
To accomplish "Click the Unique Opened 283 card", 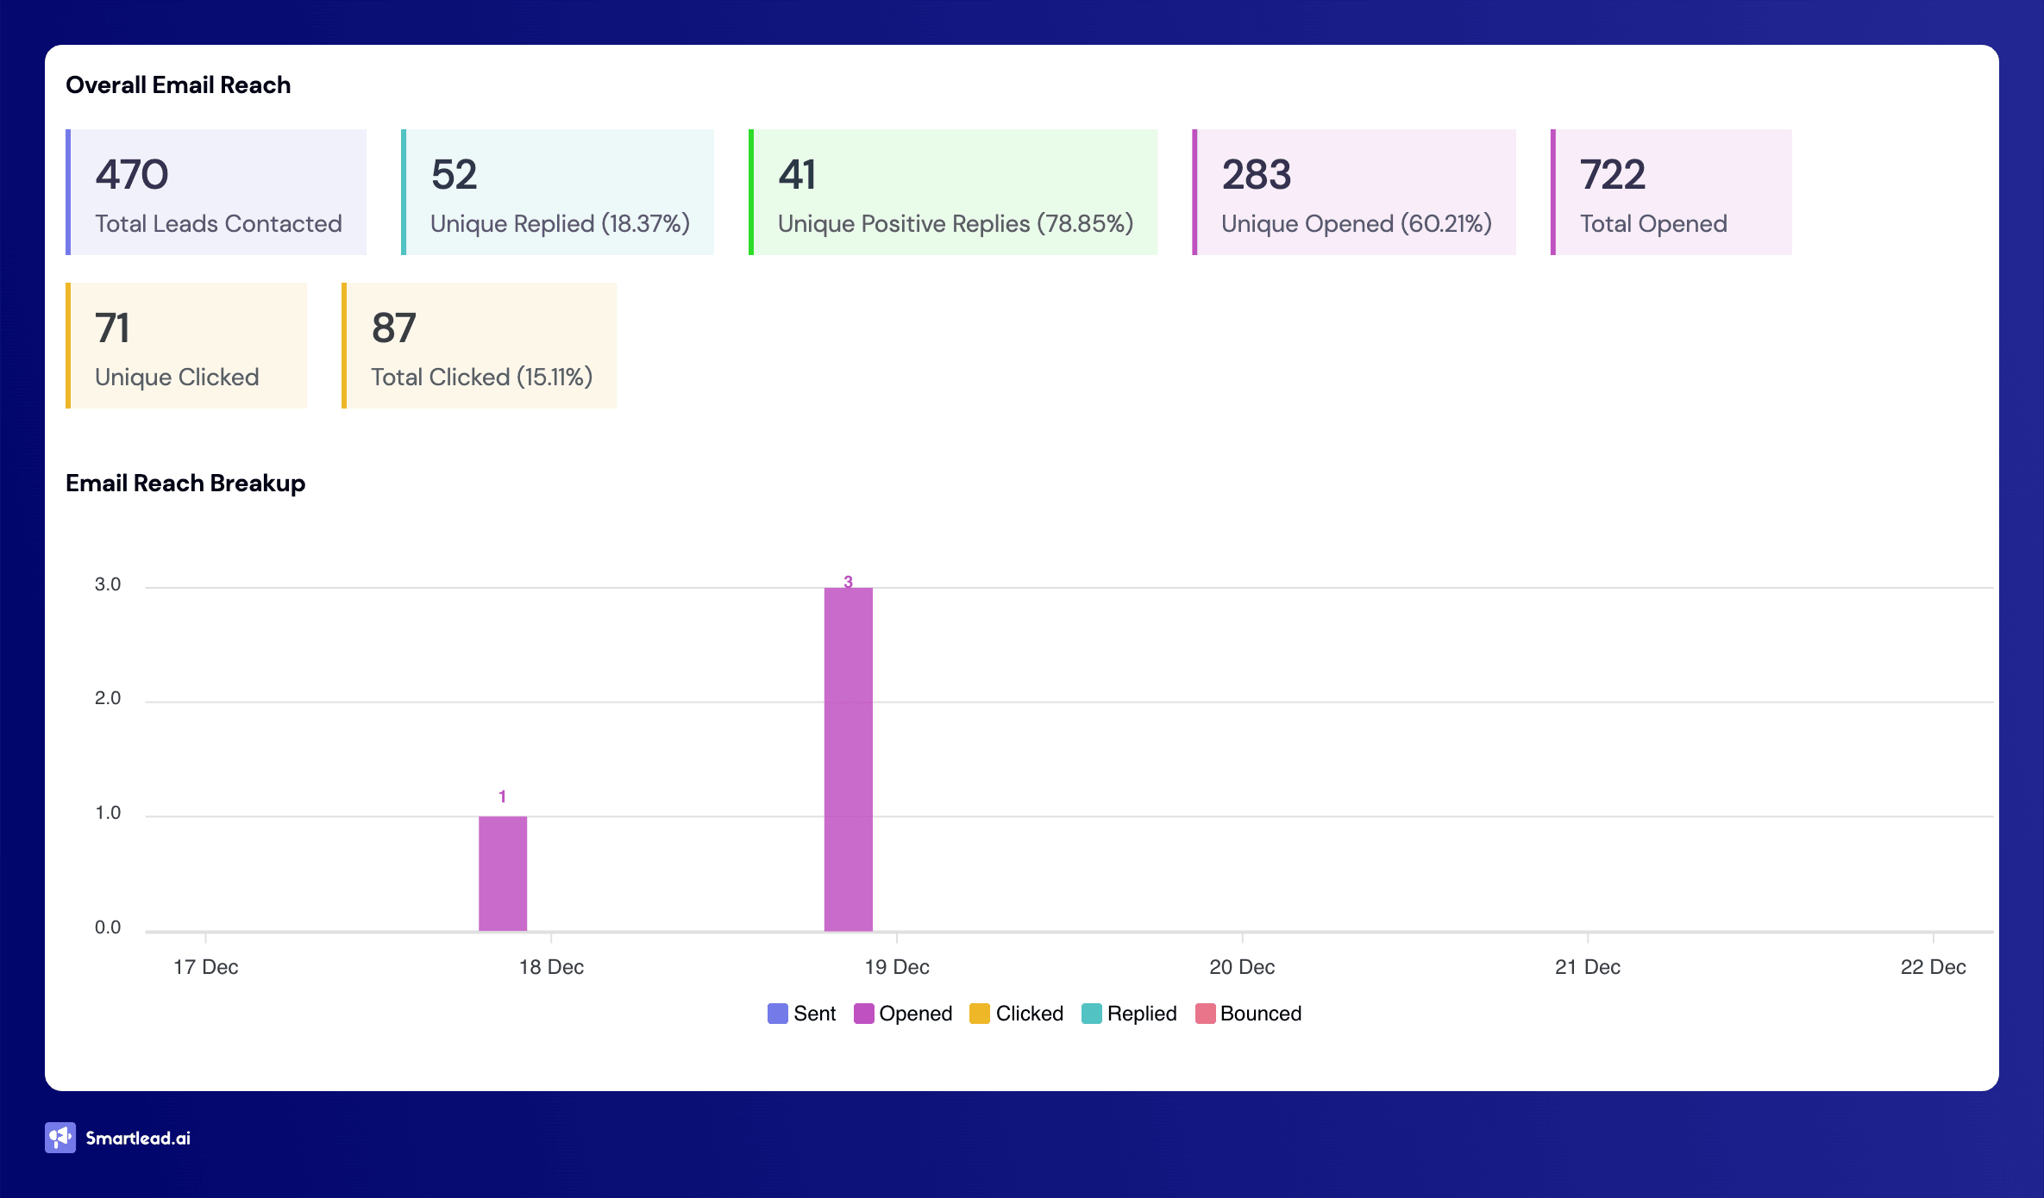I will [x=1354, y=192].
